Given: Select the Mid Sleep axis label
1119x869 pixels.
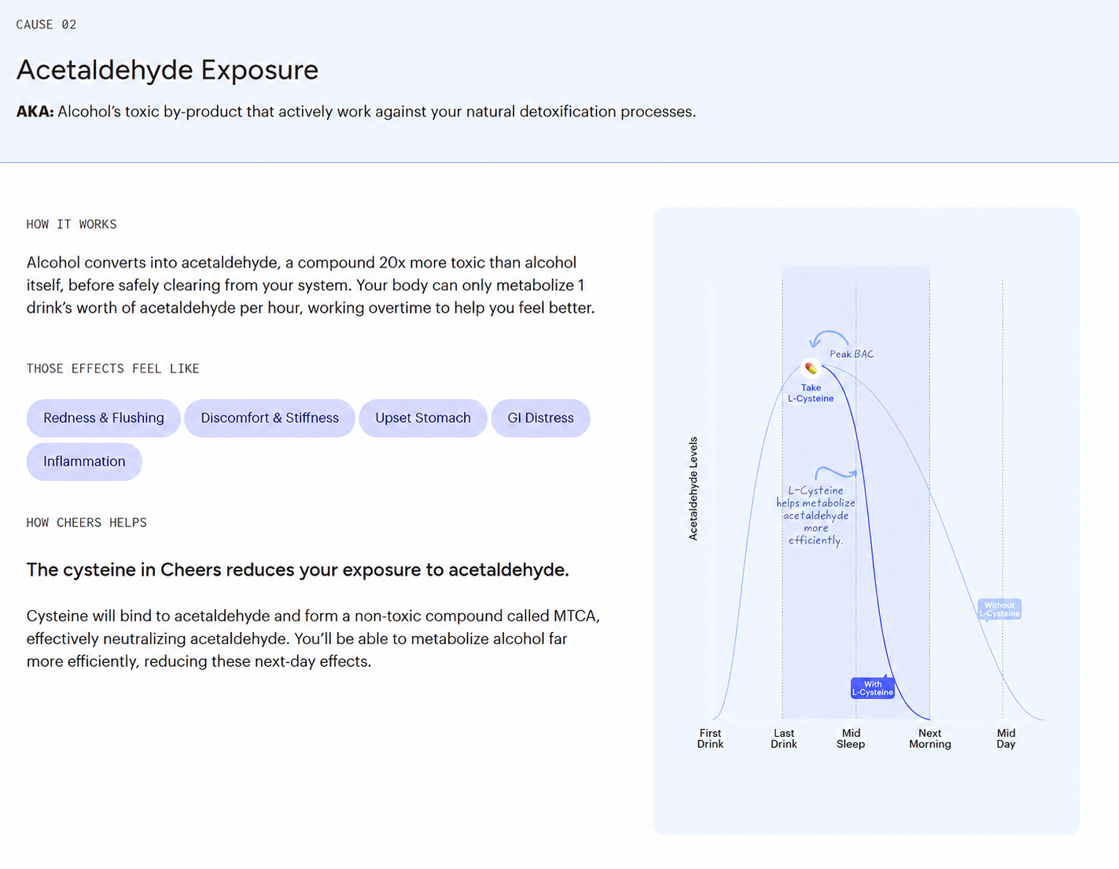Looking at the screenshot, I should [851, 738].
